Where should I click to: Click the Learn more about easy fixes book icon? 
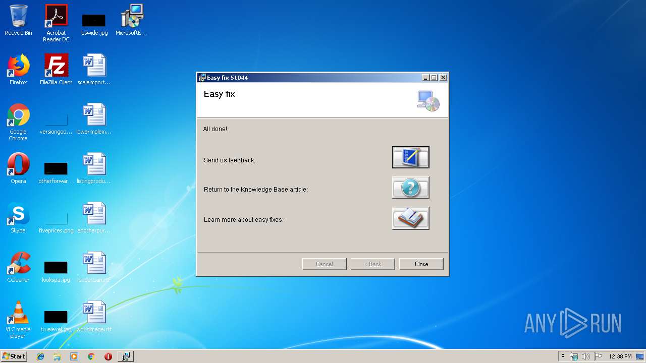point(410,218)
